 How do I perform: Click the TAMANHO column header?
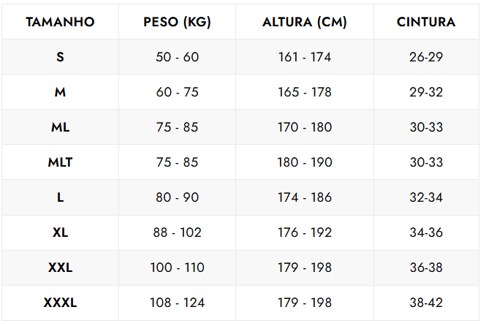point(60,22)
